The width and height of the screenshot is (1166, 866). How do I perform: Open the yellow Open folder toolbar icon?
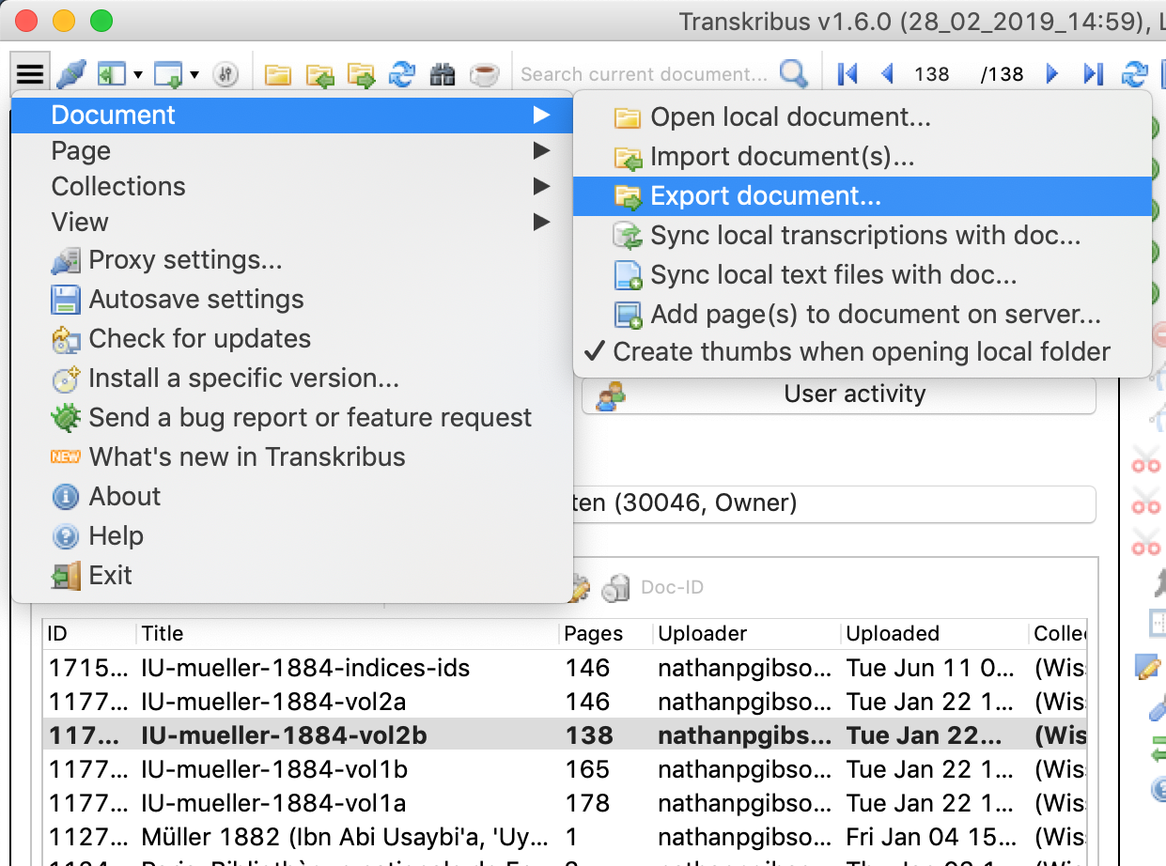pos(277,72)
